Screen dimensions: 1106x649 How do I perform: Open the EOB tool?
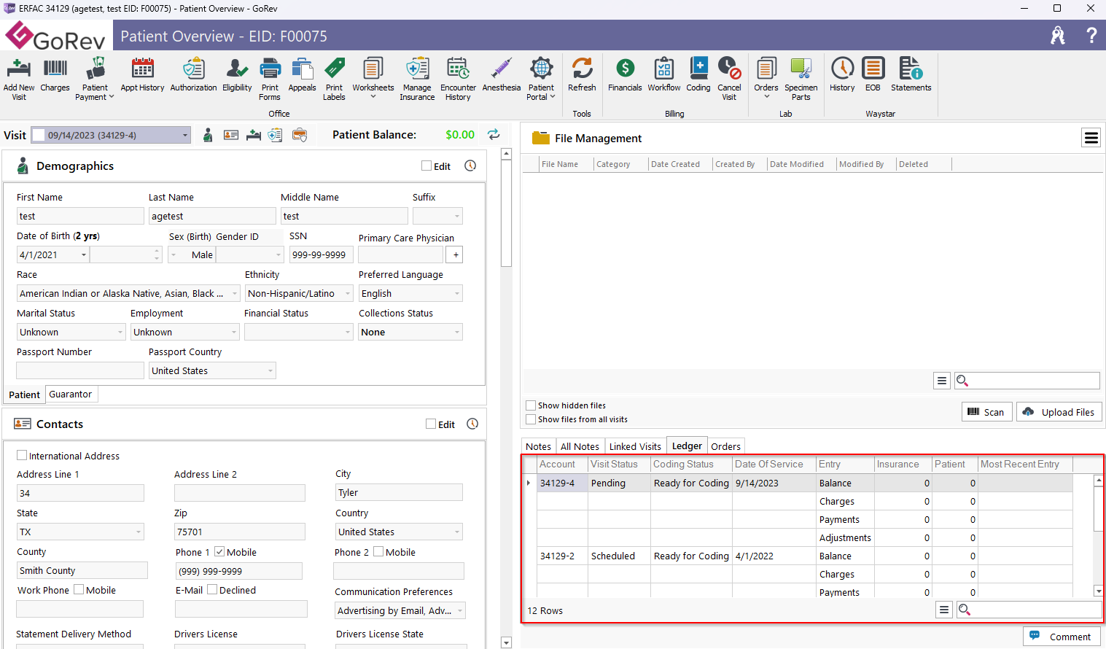(873, 74)
